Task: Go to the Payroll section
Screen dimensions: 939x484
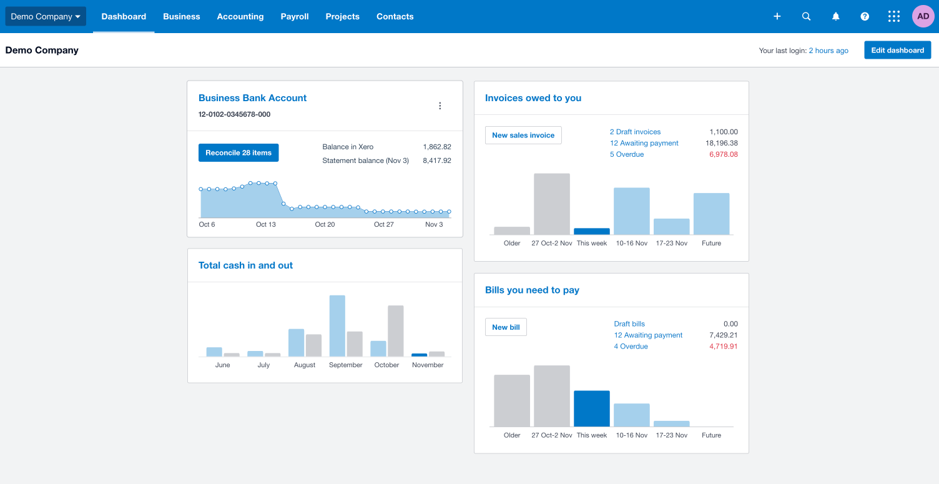Action: (x=294, y=16)
